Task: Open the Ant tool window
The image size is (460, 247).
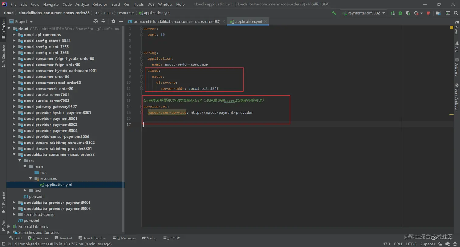Action: point(457,47)
